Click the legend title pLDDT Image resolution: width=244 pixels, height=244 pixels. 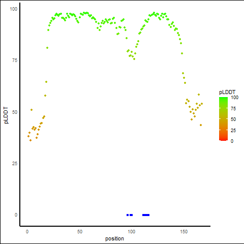(x=227, y=92)
